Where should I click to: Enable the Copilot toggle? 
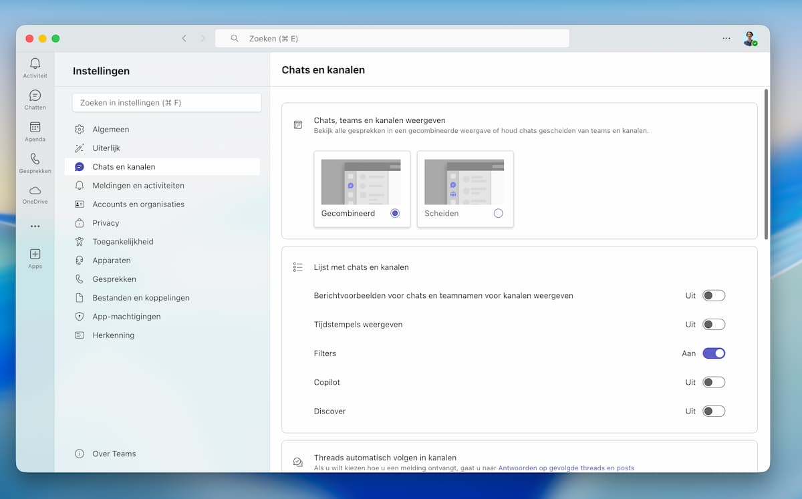pyautogui.click(x=713, y=382)
